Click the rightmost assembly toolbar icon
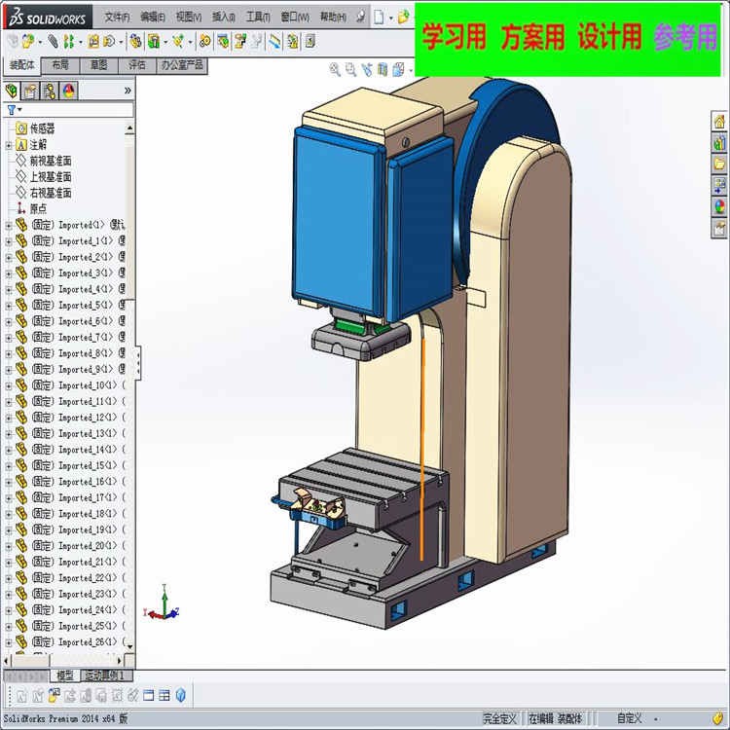The width and height of the screenshot is (730, 730). click(310, 42)
